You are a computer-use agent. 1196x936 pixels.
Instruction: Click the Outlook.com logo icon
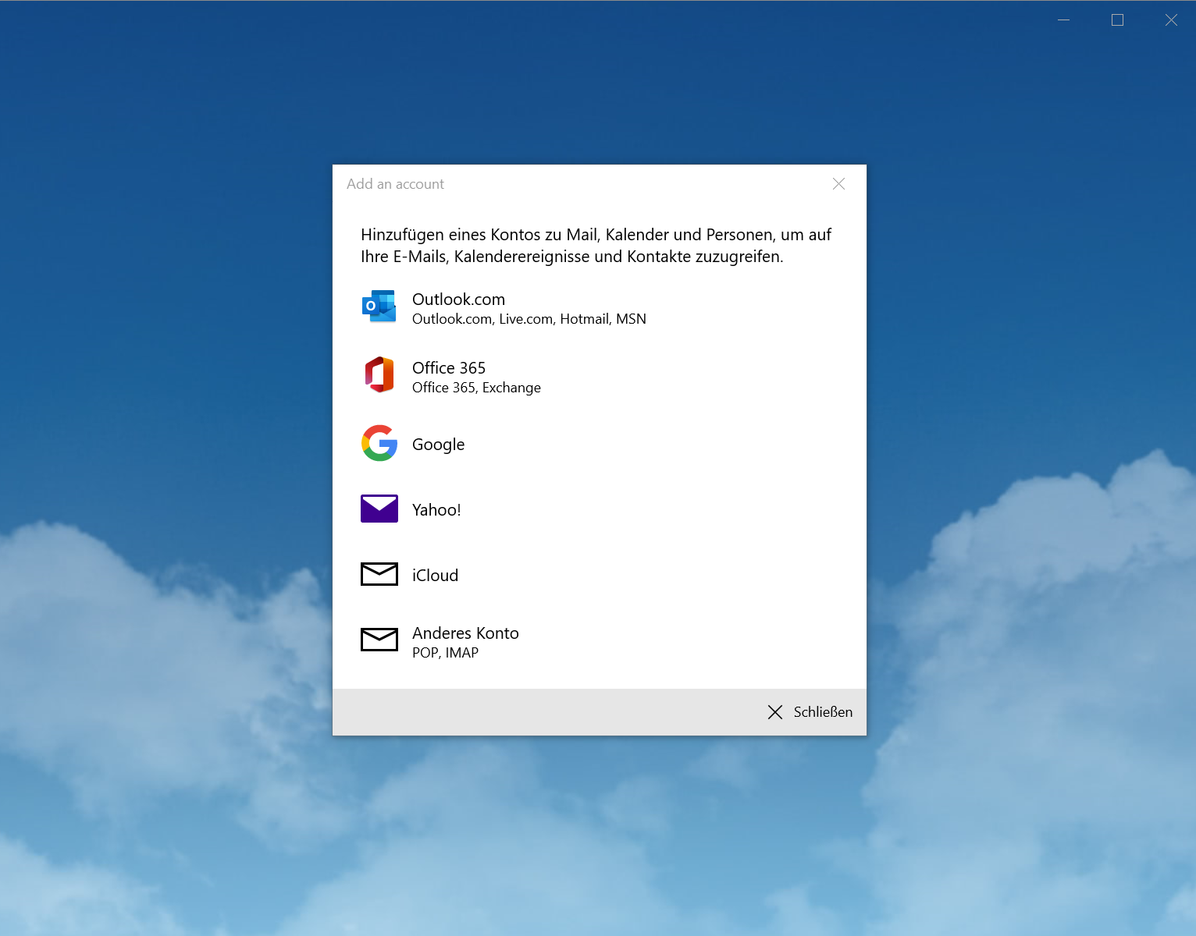point(379,306)
